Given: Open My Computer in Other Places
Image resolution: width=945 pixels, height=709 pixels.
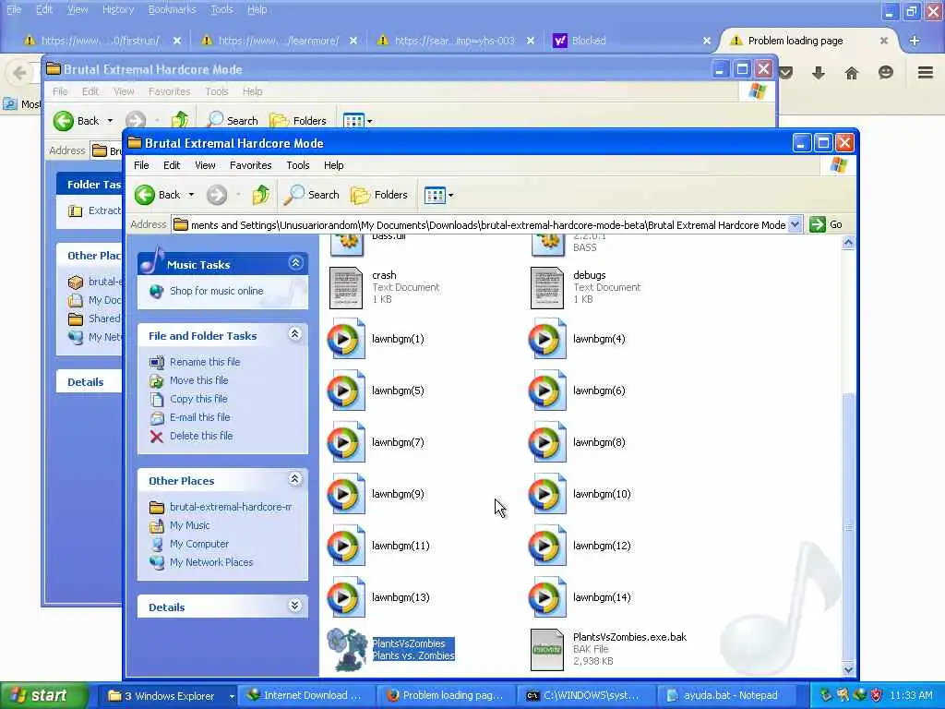Looking at the screenshot, I should pos(199,544).
